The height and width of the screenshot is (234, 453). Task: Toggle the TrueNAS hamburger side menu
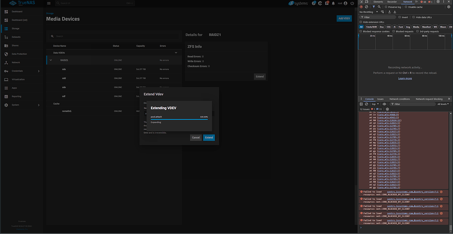49,3
